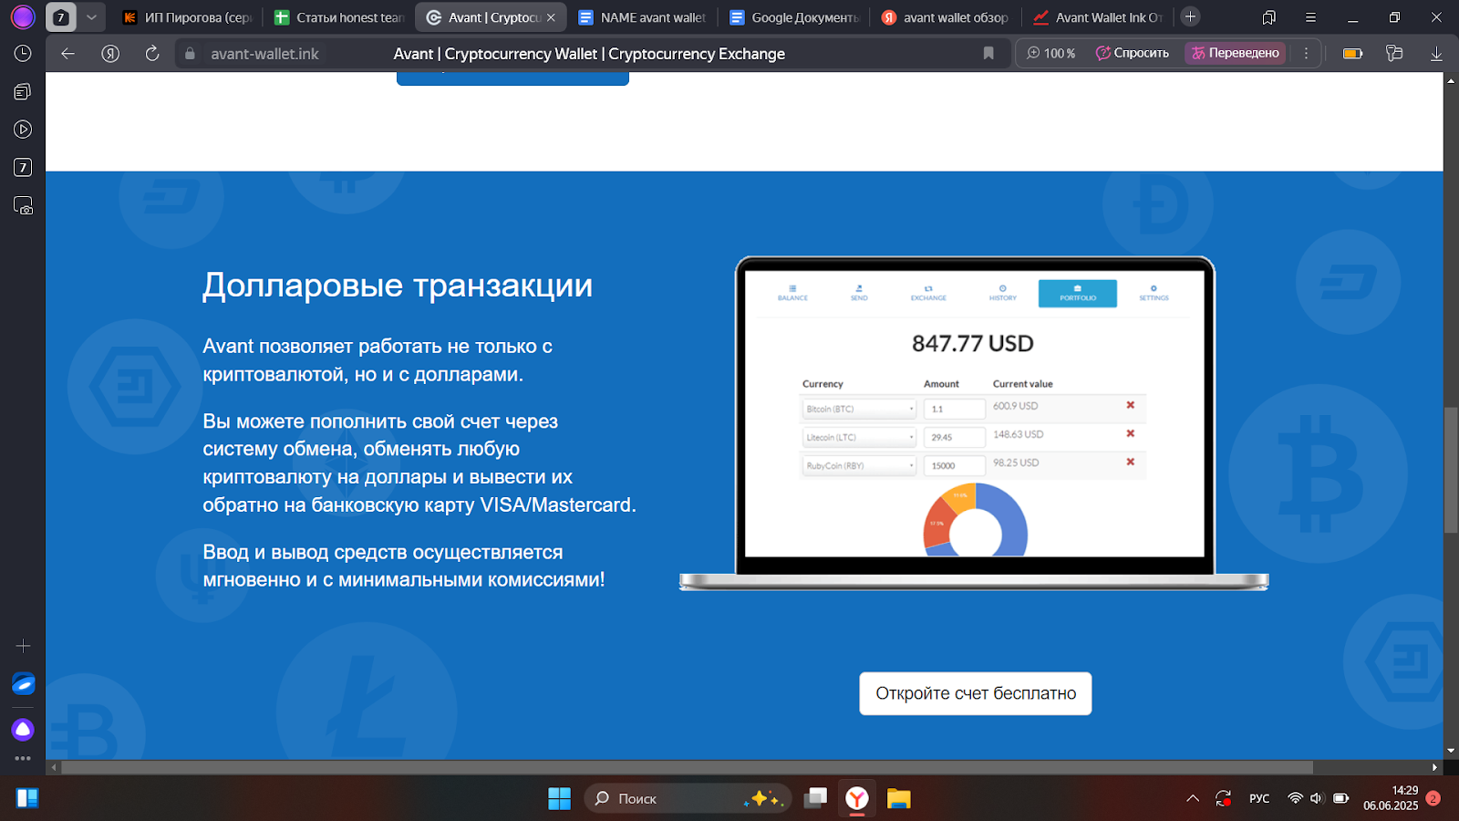Click the tab counter showing 7
Screen dimensions: 1459x821
(x=61, y=17)
